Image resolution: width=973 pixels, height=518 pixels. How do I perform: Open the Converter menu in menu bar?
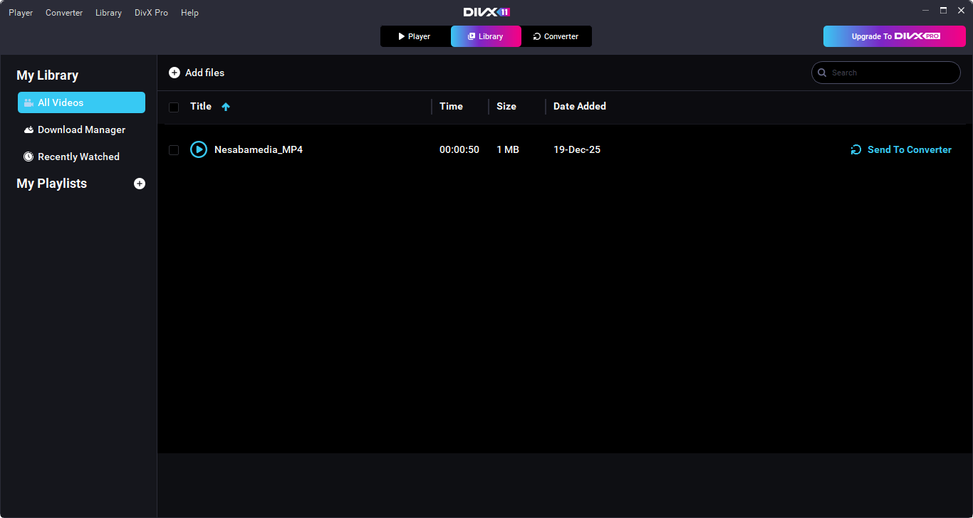(64, 13)
